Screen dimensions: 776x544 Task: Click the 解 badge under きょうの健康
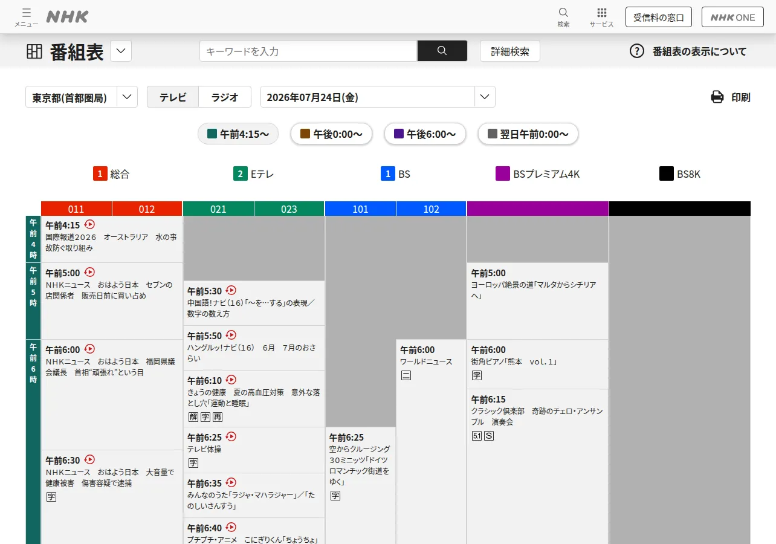pyautogui.click(x=193, y=417)
